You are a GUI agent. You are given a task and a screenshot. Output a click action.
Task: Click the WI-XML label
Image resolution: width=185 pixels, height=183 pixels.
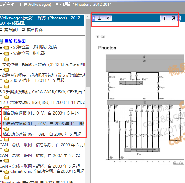(101, 37)
